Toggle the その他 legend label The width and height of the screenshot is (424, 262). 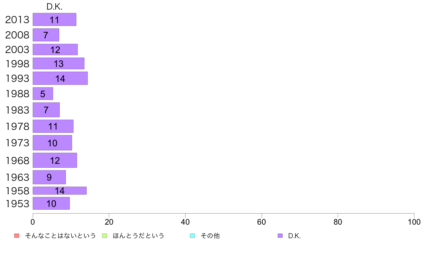click(210, 236)
